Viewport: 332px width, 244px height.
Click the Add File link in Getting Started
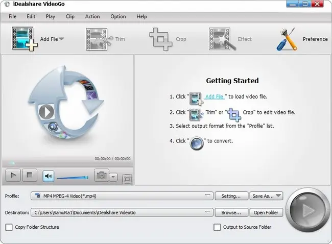pyautogui.click(x=215, y=96)
